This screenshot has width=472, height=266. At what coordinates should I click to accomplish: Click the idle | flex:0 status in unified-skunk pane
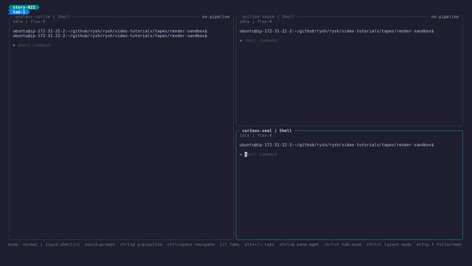click(256, 21)
